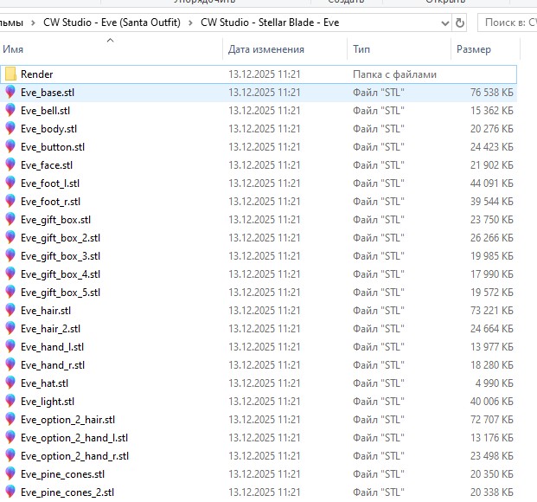Select file name Eve_option_2_hair.stl
This screenshot has height=502, width=537.
click(67, 420)
